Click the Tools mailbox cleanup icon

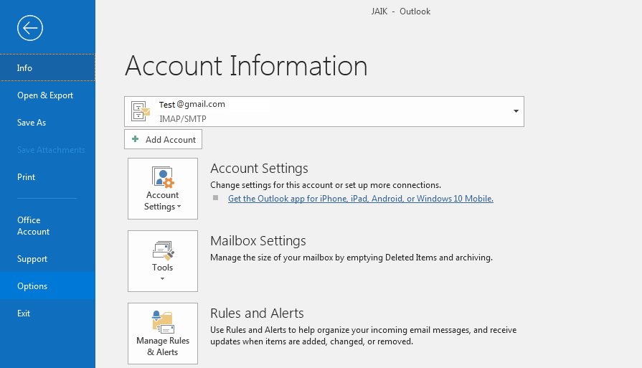coord(163,250)
